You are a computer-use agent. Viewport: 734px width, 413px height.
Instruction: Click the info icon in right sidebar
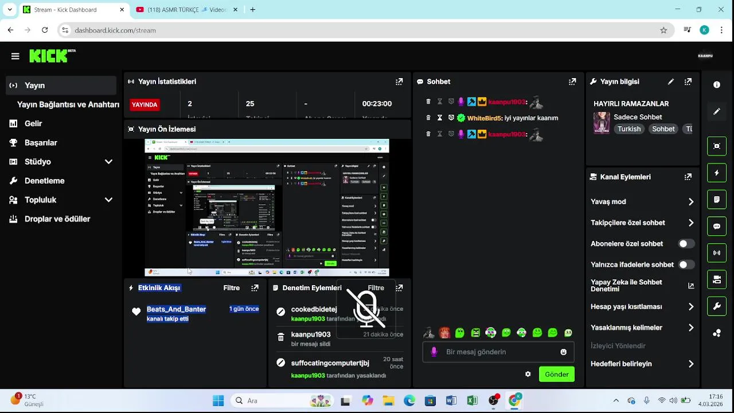tap(717, 84)
